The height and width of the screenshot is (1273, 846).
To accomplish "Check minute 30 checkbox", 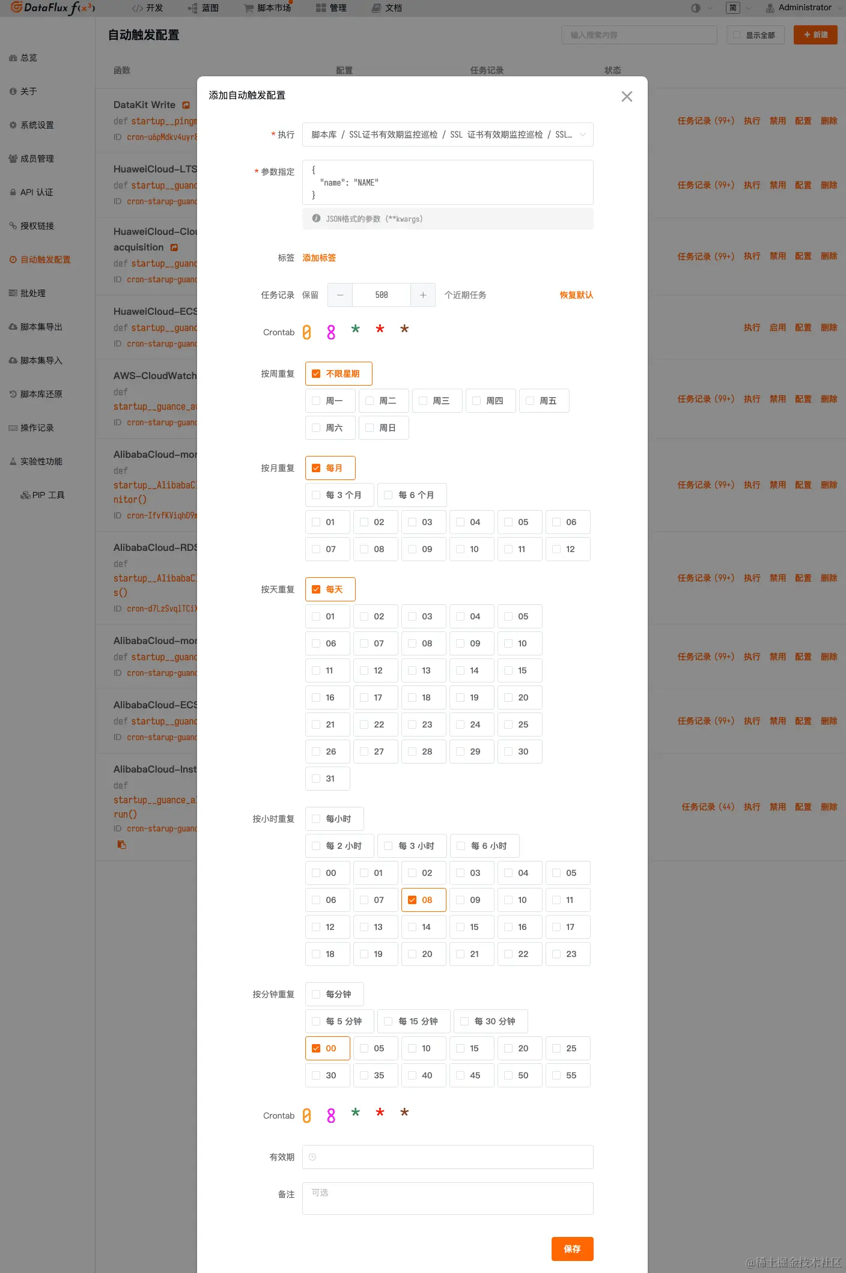I will tap(327, 1075).
